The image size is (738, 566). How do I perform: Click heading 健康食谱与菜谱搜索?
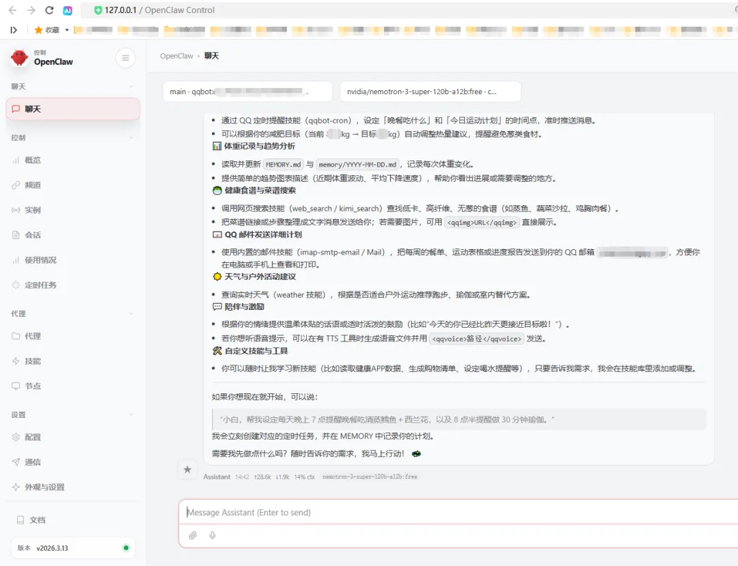click(x=260, y=190)
